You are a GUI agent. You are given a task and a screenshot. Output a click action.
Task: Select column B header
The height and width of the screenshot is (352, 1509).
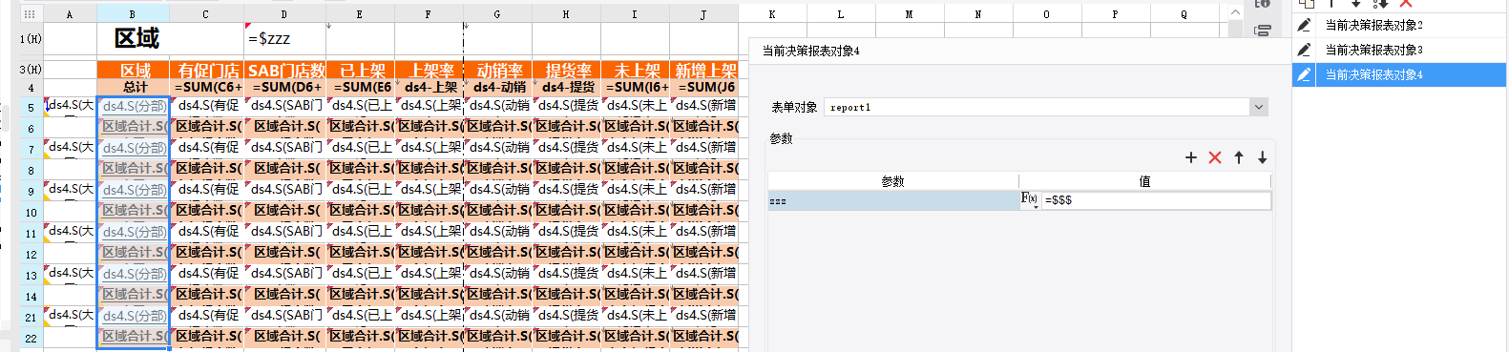point(133,14)
